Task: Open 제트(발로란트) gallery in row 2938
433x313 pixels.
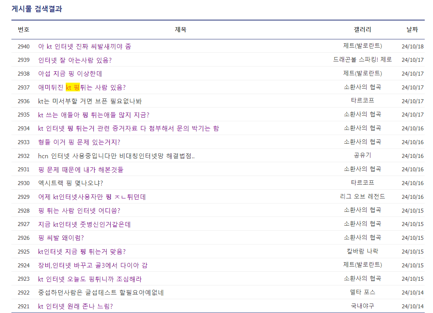Action: (x=362, y=73)
